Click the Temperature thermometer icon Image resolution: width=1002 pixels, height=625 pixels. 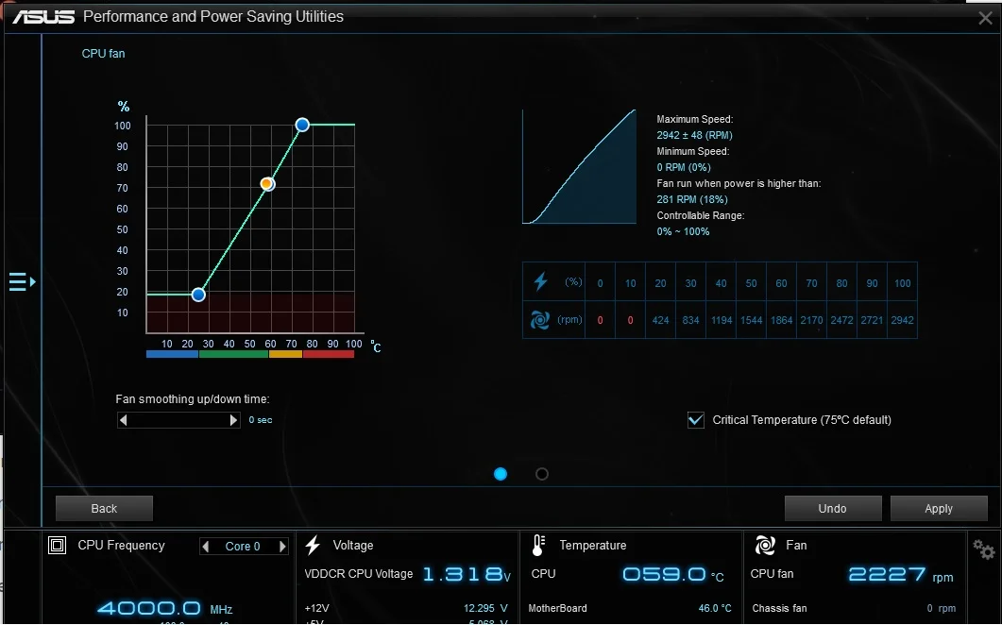tap(537, 545)
